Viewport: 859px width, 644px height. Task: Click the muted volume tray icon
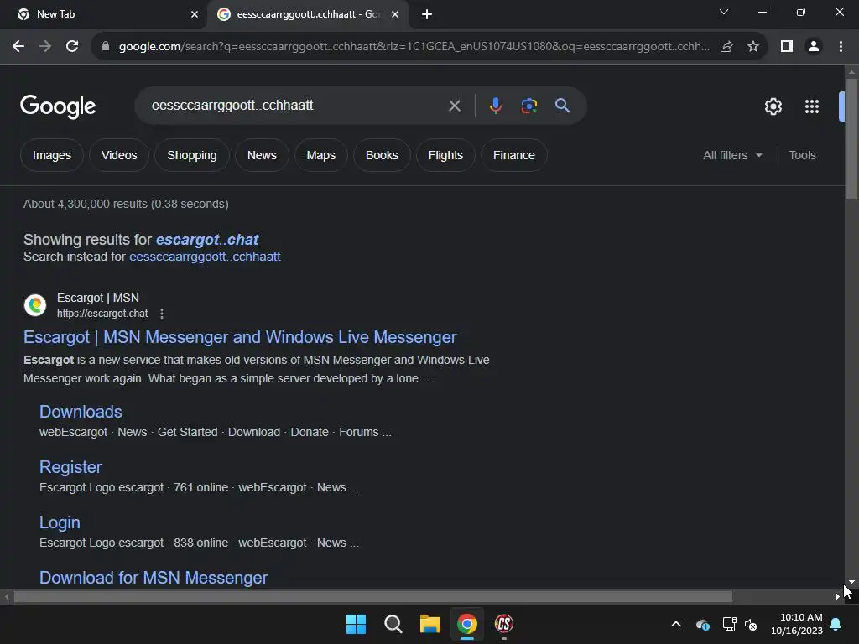[751, 624]
